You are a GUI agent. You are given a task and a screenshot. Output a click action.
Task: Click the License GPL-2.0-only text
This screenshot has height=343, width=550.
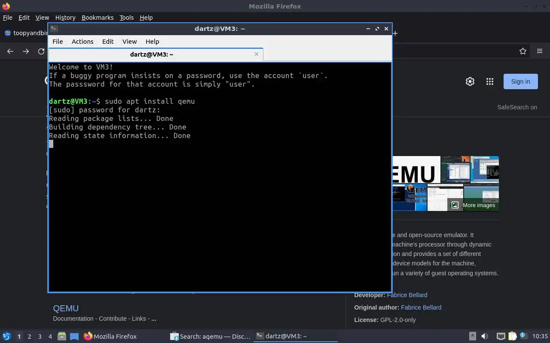[x=385, y=320]
